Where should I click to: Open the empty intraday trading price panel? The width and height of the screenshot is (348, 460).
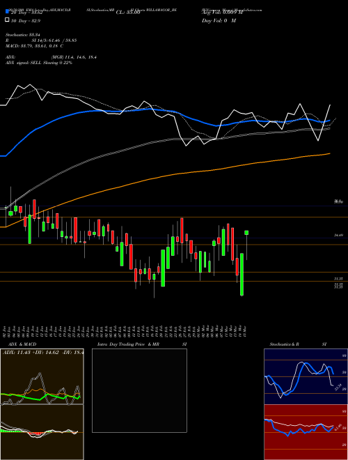139,390
